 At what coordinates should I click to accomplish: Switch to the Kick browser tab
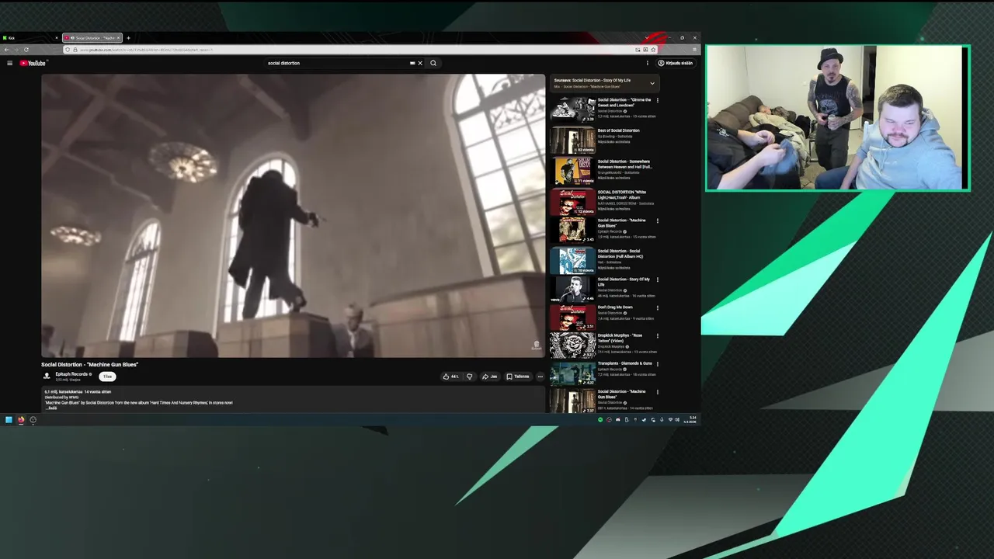30,37
